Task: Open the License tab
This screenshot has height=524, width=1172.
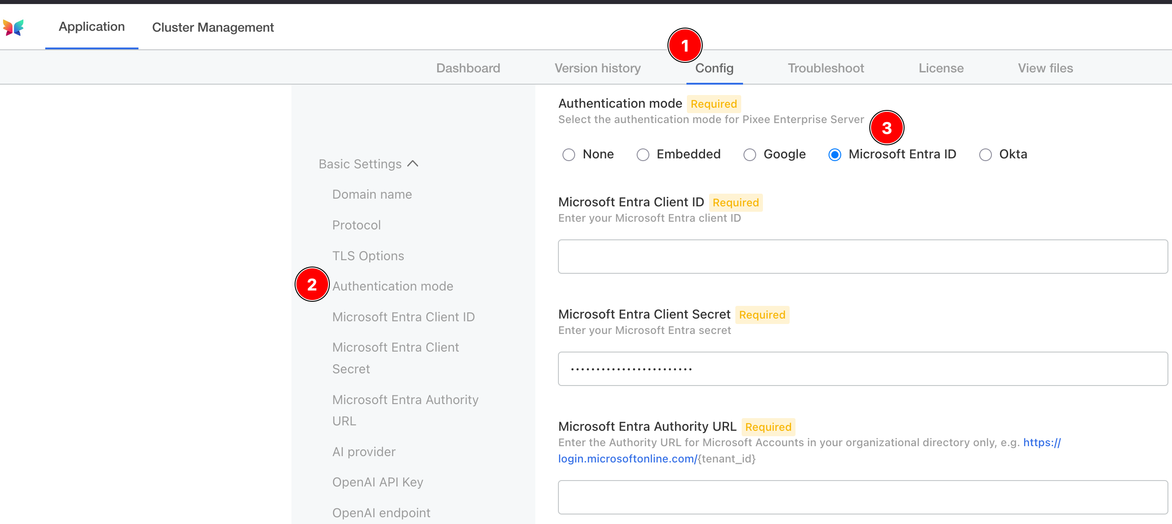Action: [x=941, y=68]
